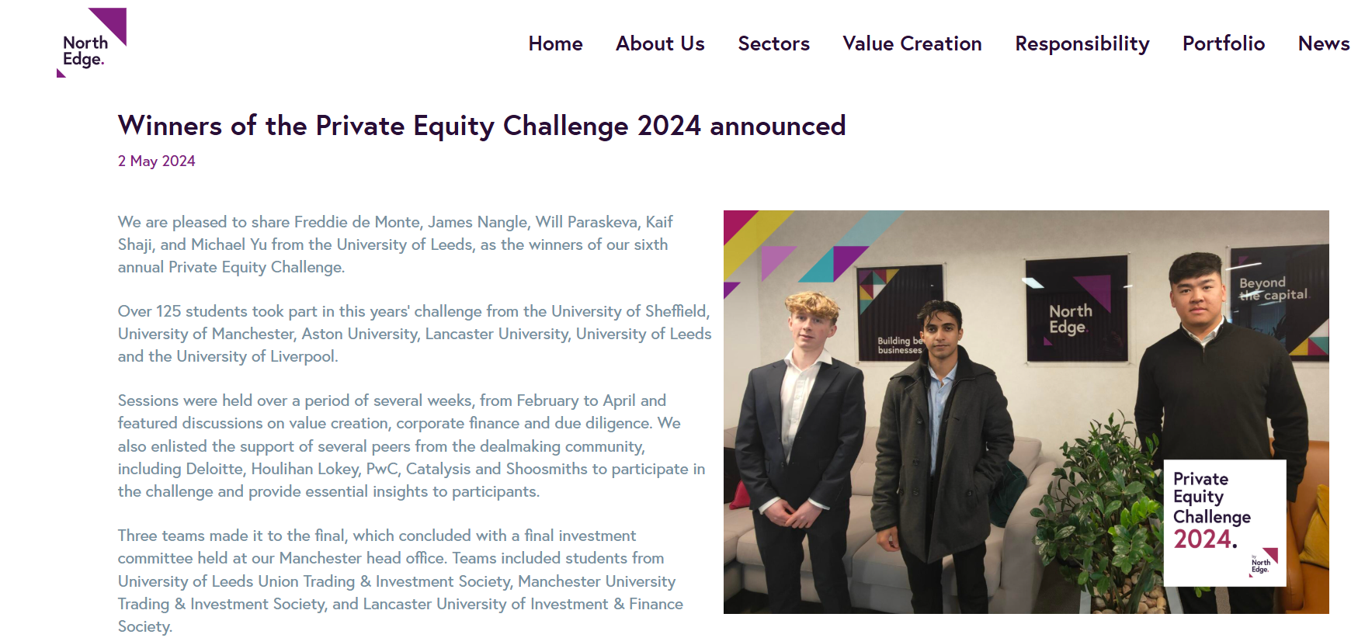Viewport: 1358px width, 638px height.
Task: Click the North Edge wall sign in the photo
Action: pos(1075,318)
